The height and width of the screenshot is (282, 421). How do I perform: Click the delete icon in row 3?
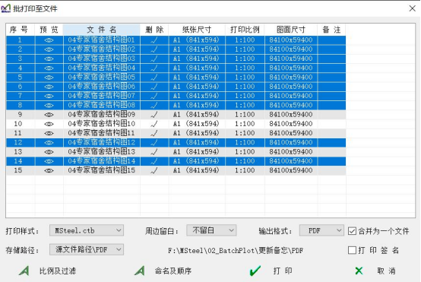pyautogui.click(x=154, y=59)
